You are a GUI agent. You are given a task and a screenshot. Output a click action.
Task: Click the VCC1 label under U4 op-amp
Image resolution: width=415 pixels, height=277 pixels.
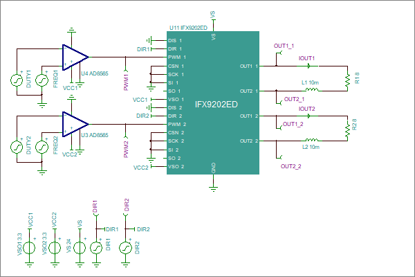coord(70,88)
